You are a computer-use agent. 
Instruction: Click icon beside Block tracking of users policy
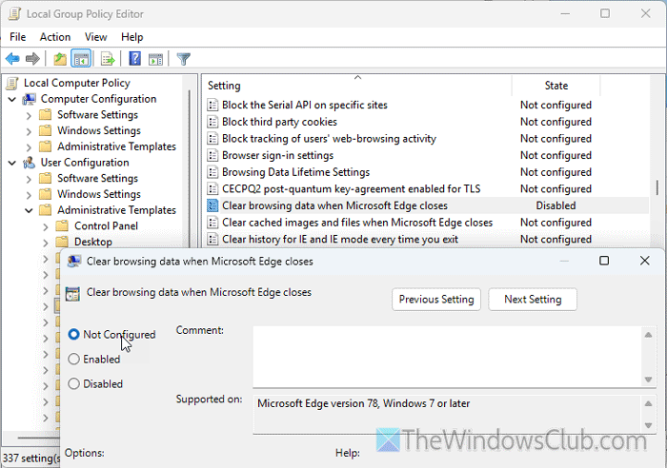[212, 139]
